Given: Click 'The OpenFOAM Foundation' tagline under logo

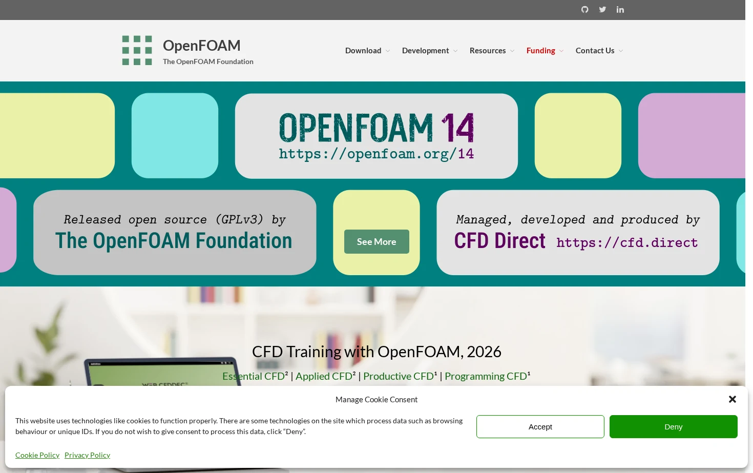Looking at the screenshot, I should (x=208, y=61).
